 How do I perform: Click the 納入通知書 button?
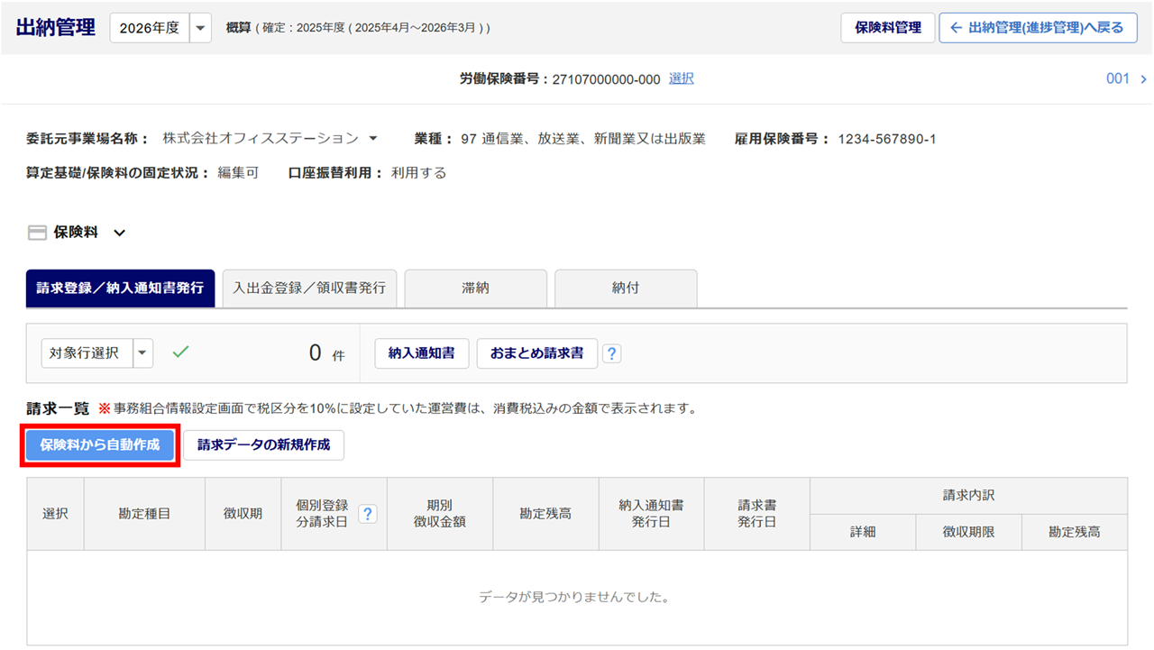[421, 353]
